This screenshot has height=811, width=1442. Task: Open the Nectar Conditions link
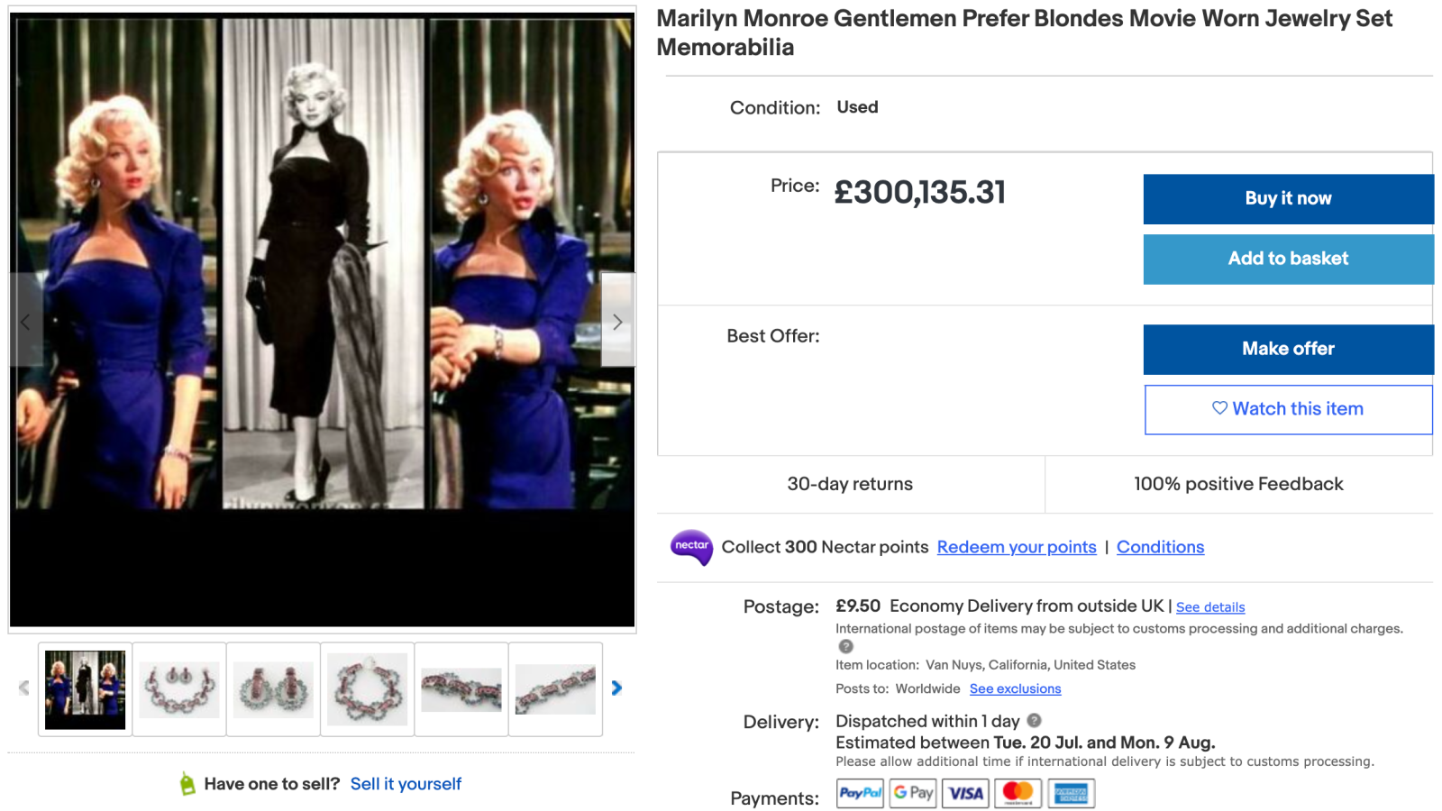point(1160,547)
